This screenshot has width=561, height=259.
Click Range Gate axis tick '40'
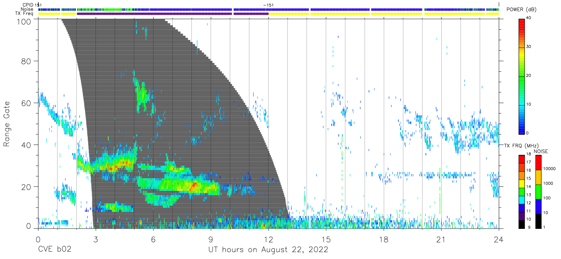pyautogui.click(x=27, y=145)
